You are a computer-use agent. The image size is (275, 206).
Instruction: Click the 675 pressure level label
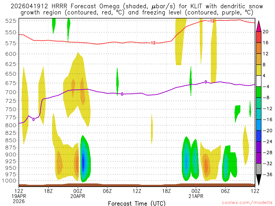click(11, 83)
